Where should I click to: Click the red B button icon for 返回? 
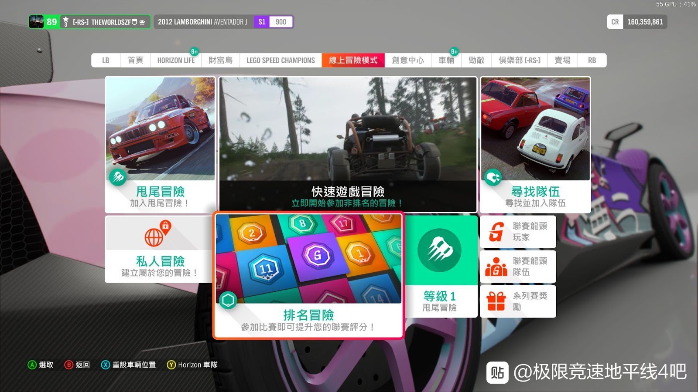tap(68, 365)
